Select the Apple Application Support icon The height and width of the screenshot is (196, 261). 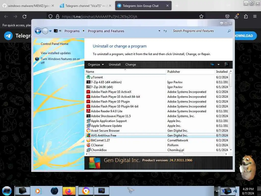[x=88, y=121]
